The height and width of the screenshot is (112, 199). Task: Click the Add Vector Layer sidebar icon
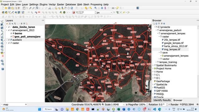(2, 21)
